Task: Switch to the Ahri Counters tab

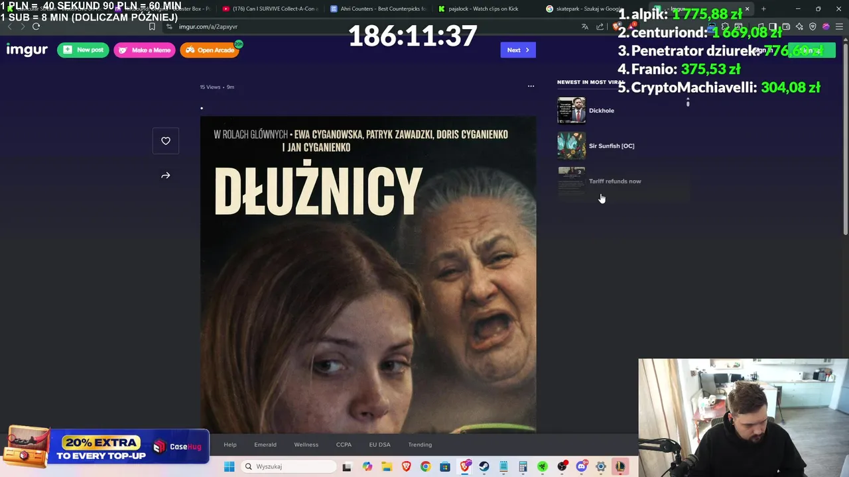Action: pyautogui.click(x=379, y=9)
